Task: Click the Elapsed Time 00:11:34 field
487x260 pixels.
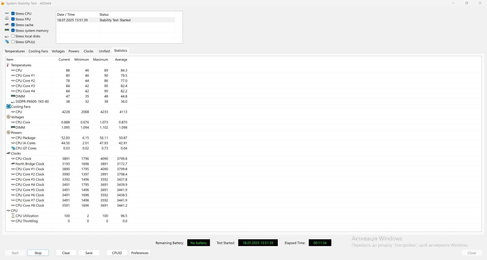Action: (x=320, y=243)
